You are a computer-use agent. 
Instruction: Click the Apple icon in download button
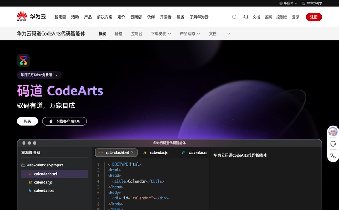pyautogui.click(x=51, y=121)
